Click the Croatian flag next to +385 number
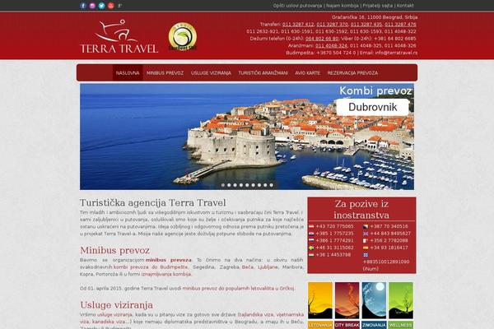Image resolution: width=494 pixels, height=329 pixels. [x=311, y=234]
